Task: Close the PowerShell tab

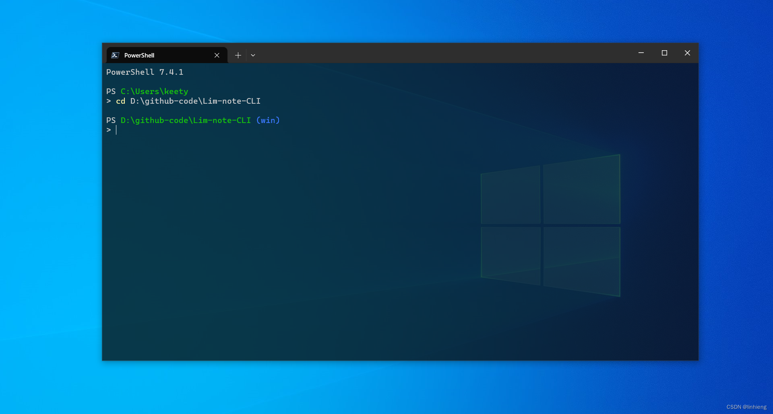Action: (217, 55)
